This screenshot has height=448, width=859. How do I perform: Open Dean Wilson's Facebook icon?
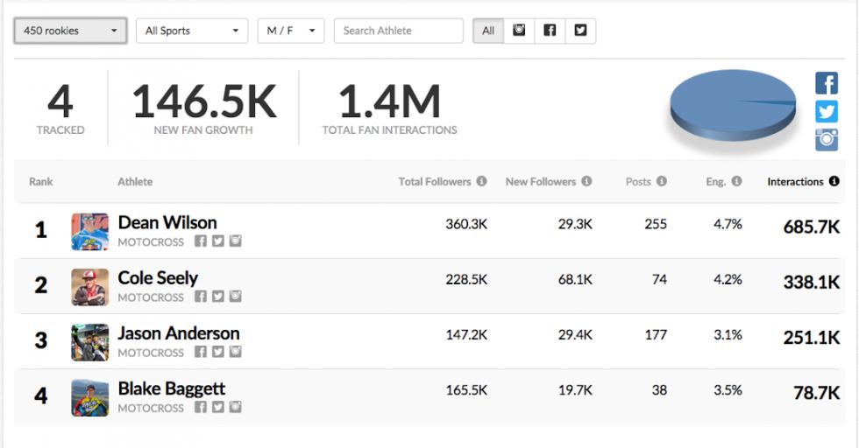[201, 241]
